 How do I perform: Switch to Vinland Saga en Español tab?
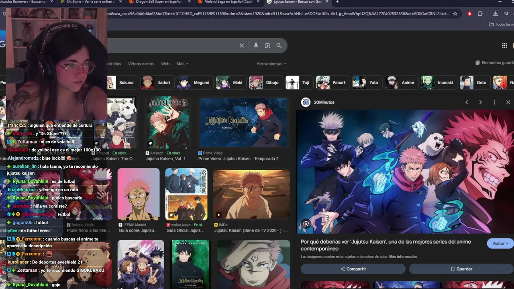(x=228, y=2)
